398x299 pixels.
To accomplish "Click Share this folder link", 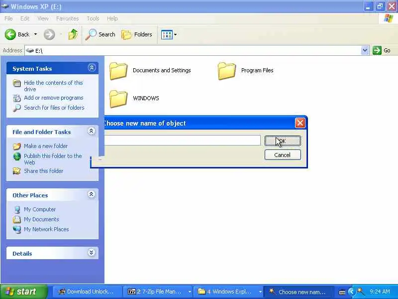I will [x=43, y=171].
